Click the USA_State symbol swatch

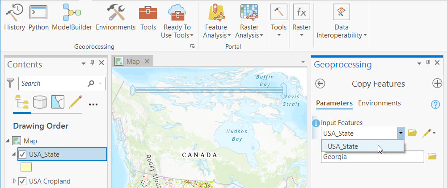point(26,167)
